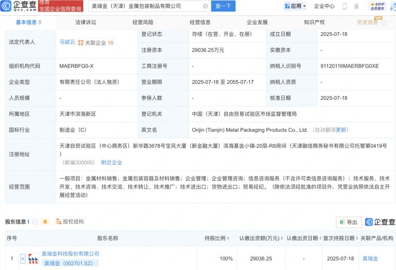The height and width of the screenshot is (270, 396).
Task: Switch to the 知识产权 tab
Action: [314, 22]
